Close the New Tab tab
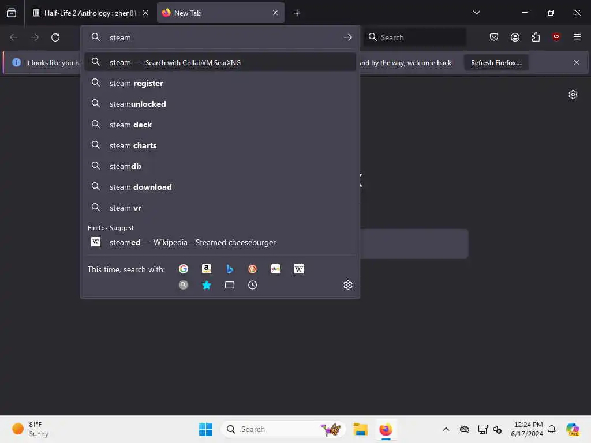Image resolution: width=591 pixels, height=443 pixels. point(275,13)
